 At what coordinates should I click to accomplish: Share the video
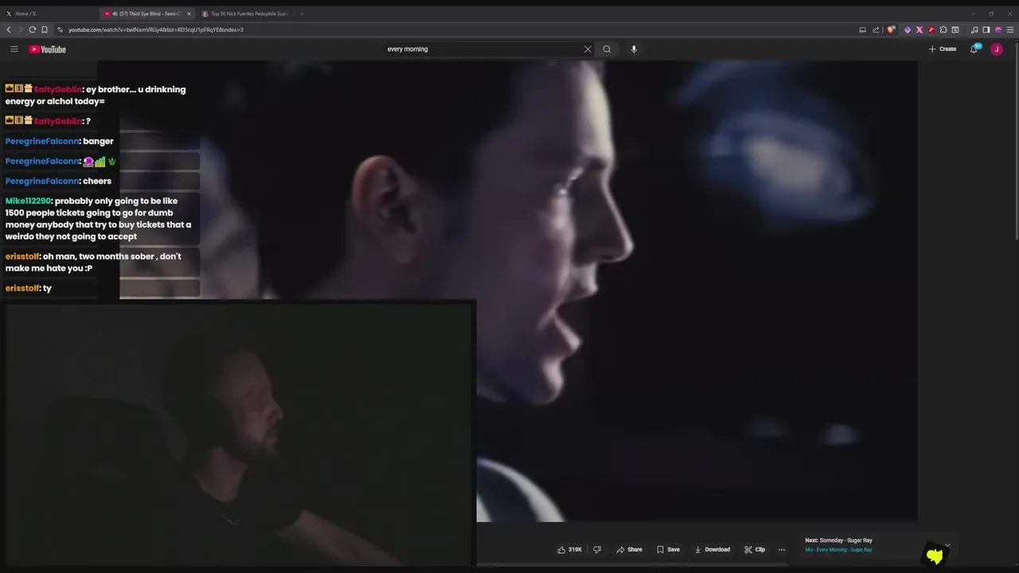click(x=629, y=549)
